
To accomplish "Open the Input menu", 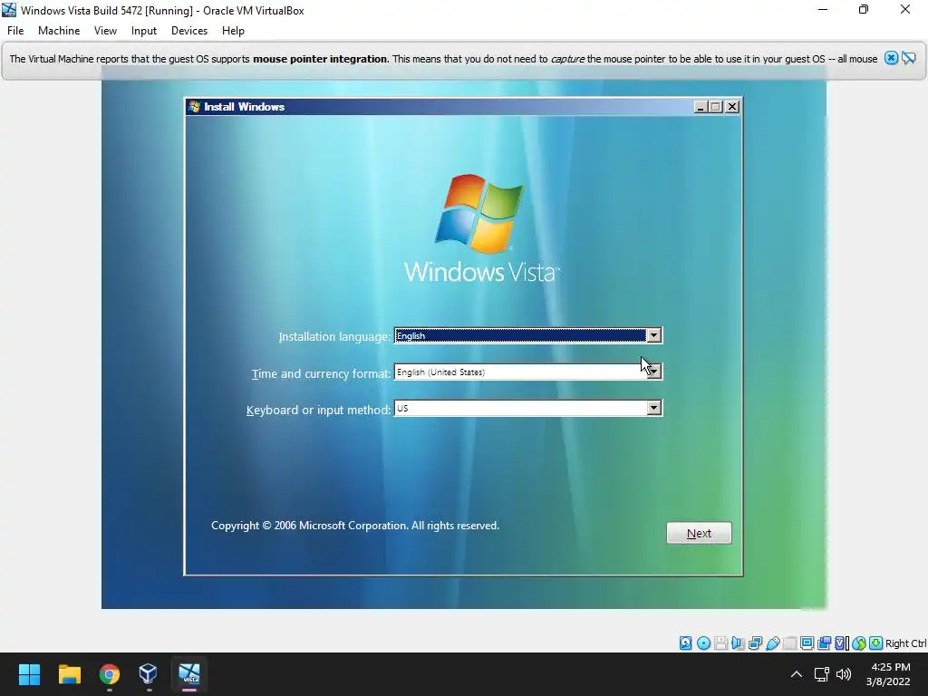I will 144,31.
